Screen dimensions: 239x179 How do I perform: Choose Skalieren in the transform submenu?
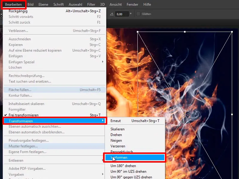[x=135, y=129]
